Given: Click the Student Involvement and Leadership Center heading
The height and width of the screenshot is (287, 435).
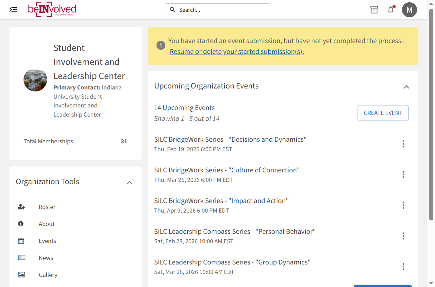Looking at the screenshot, I should coord(89,62).
